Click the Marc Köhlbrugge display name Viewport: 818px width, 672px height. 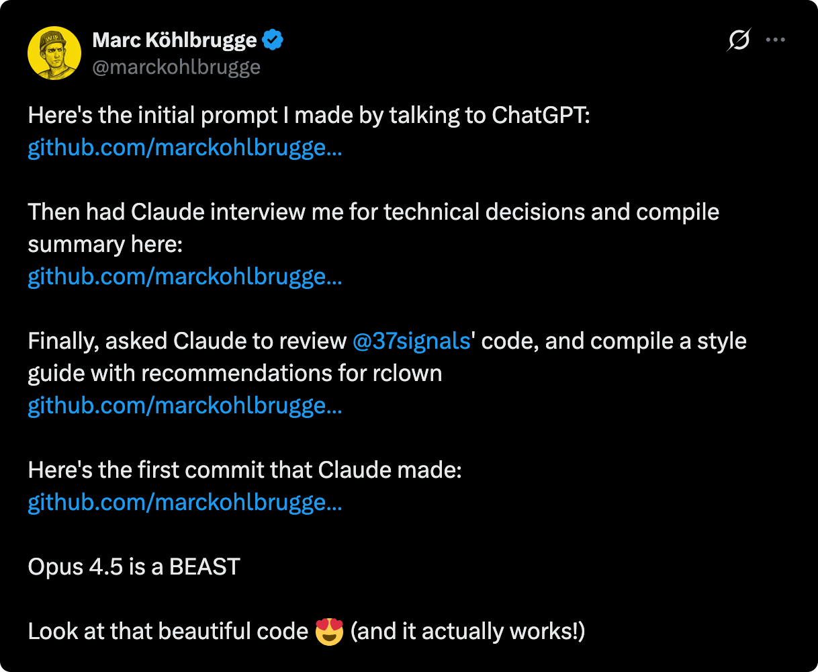175,40
